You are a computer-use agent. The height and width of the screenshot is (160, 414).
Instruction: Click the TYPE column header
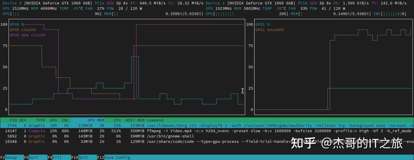point(40,120)
